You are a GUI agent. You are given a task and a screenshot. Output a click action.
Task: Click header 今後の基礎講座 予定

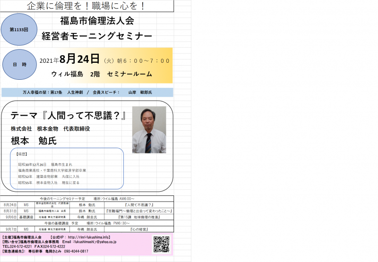click(x=61, y=223)
